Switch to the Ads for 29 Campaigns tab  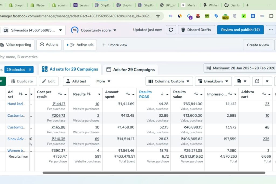coord(130,69)
